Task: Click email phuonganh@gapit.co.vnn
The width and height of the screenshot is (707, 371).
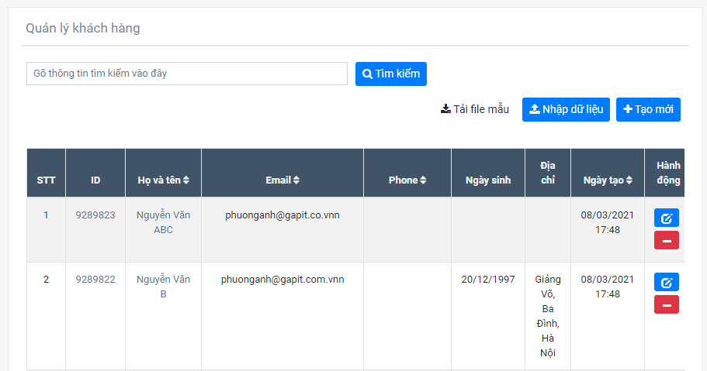Action: pos(282,215)
